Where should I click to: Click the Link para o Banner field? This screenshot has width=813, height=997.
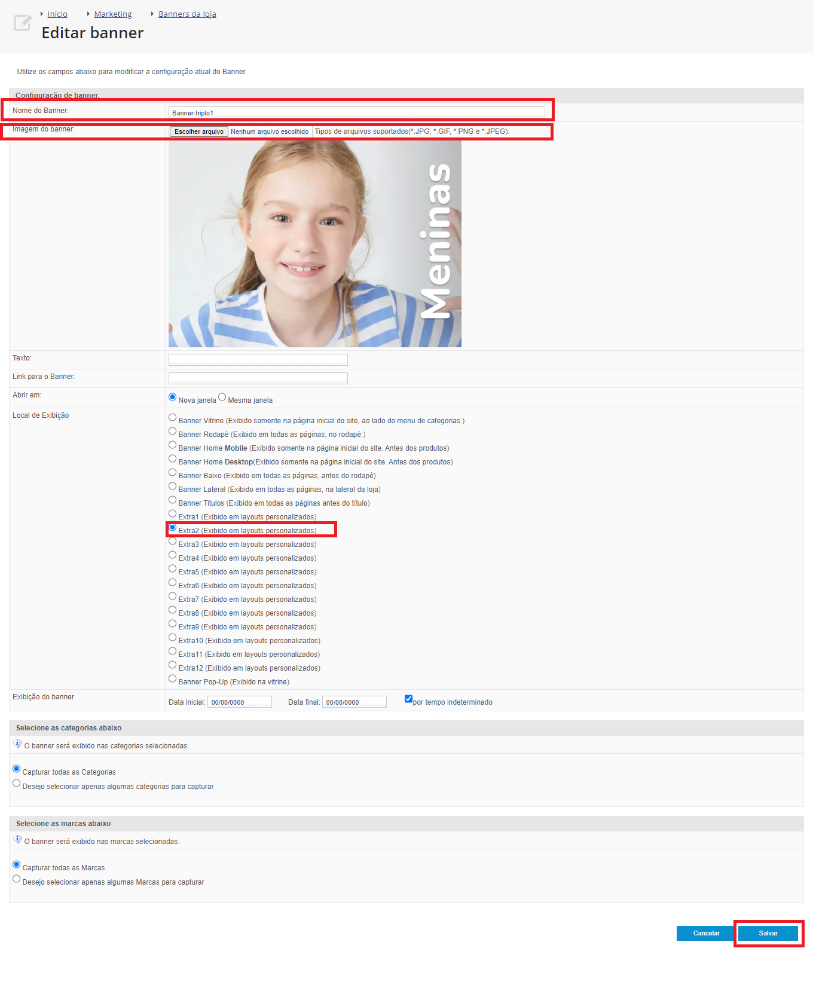tap(258, 378)
